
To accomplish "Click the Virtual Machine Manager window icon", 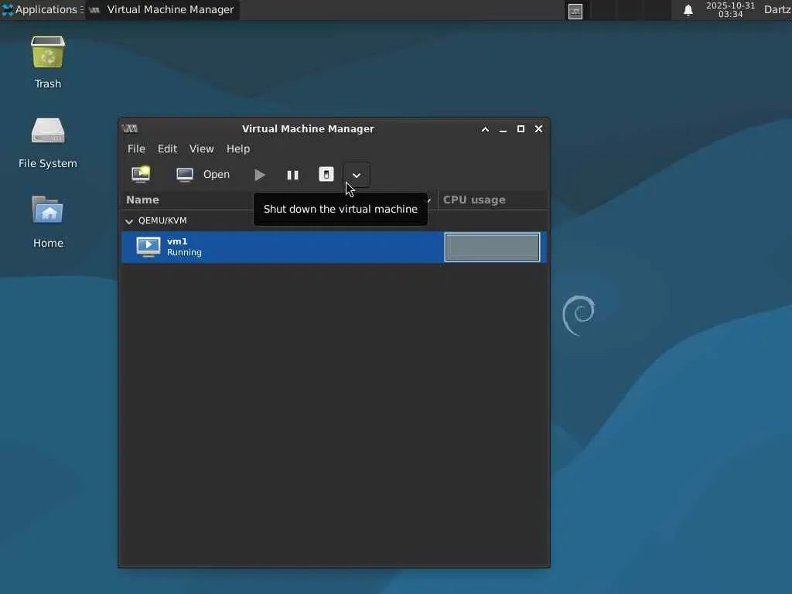I will coord(130,129).
